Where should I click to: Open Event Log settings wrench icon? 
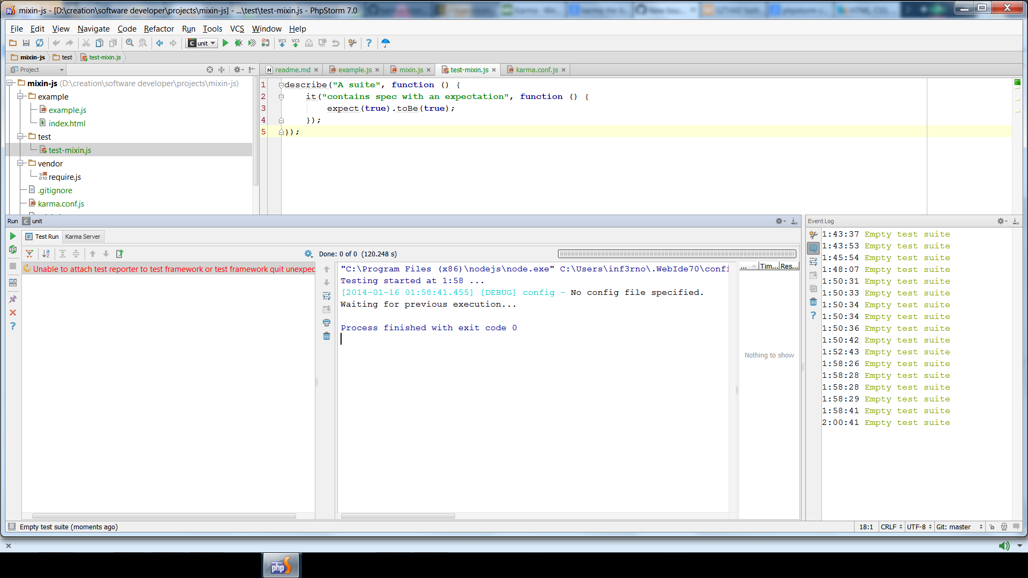(813, 235)
